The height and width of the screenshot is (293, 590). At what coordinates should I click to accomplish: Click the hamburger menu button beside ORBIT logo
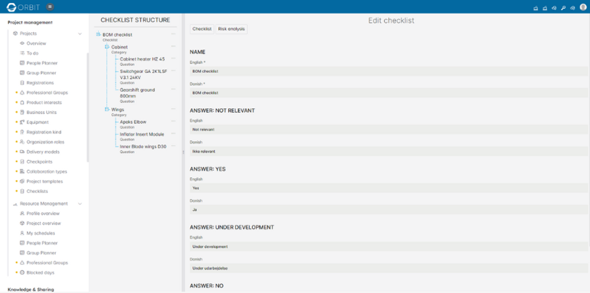tap(50, 7)
